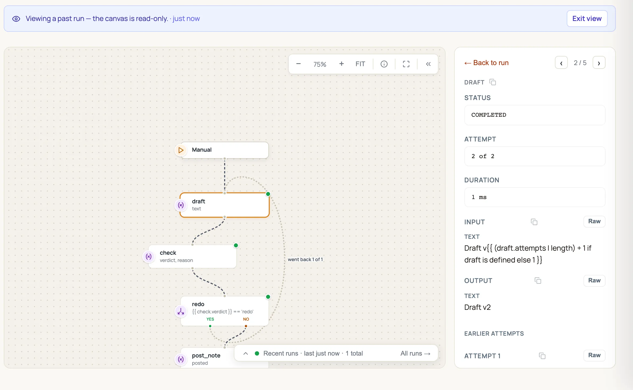The width and height of the screenshot is (633, 390).
Task: Click the '2 of 2' attempt field
Action: click(535, 156)
